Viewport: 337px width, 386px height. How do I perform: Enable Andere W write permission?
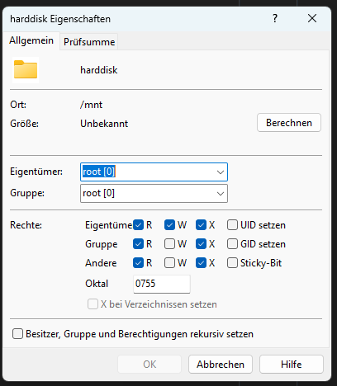pos(169,263)
